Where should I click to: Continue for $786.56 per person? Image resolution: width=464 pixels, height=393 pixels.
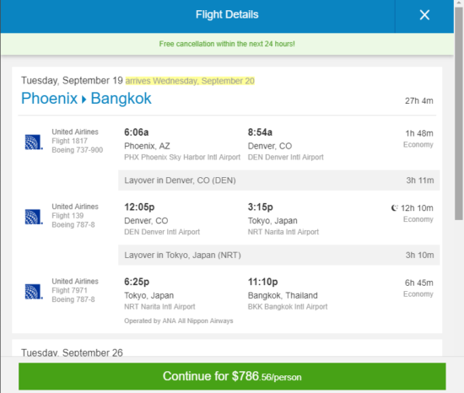click(232, 376)
